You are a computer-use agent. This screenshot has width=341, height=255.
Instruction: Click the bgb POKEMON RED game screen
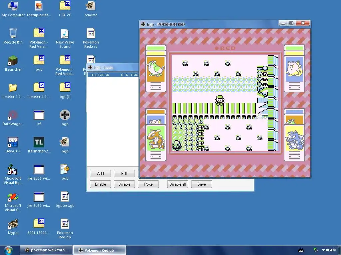pos(225,103)
